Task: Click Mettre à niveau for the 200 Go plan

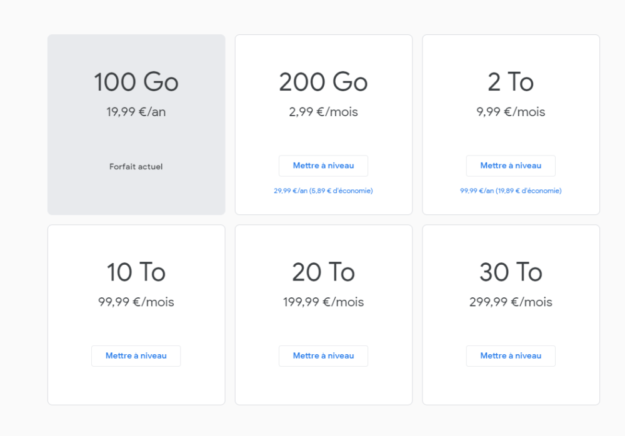Action: click(323, 166)
